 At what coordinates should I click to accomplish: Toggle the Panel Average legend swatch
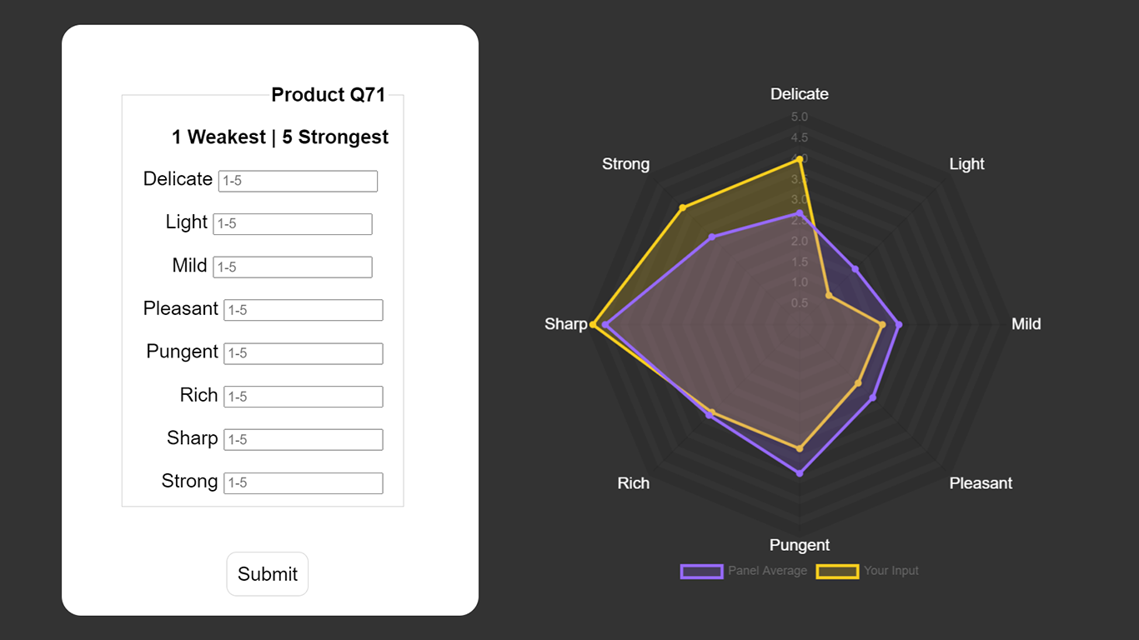tap(701, 571)
